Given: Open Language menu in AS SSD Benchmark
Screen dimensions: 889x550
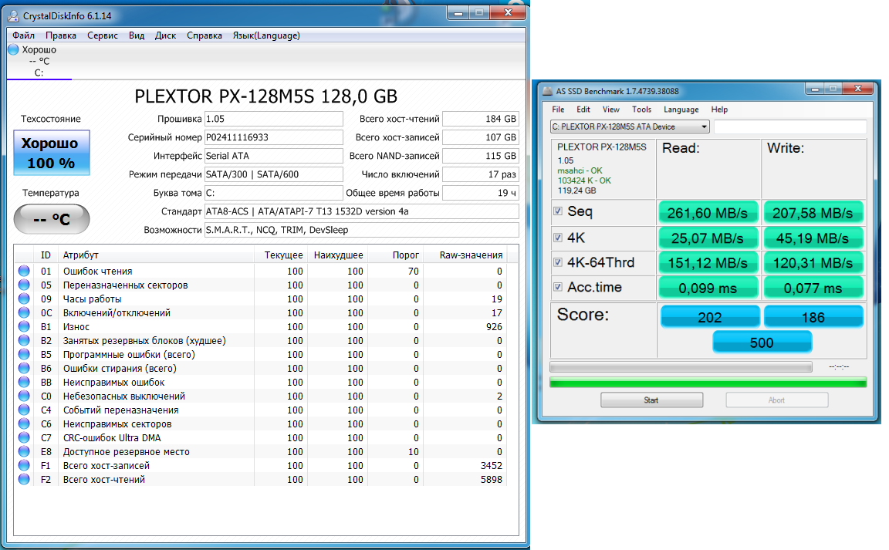Looking at the screenshot, I should point(681,110).
